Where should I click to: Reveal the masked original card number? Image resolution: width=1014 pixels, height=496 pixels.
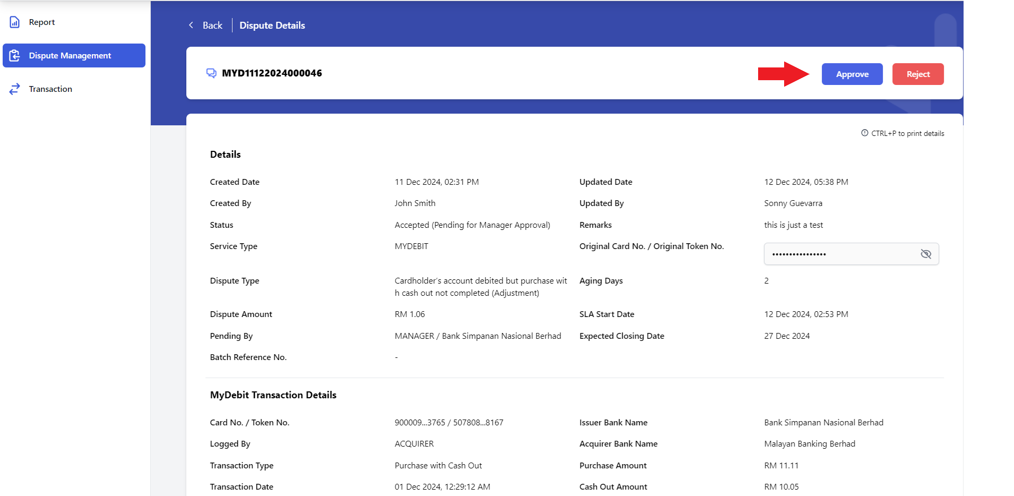click(x=926, y=254)
